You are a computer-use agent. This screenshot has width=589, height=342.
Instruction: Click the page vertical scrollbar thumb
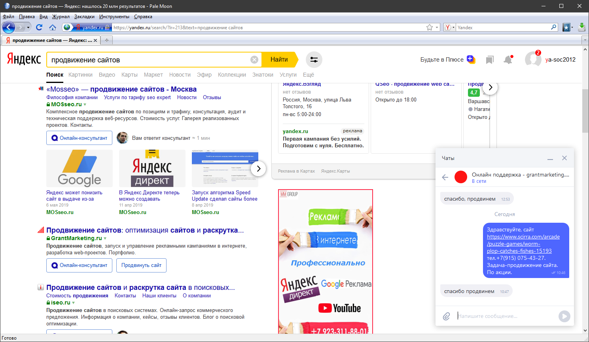(x=585, y=111)
